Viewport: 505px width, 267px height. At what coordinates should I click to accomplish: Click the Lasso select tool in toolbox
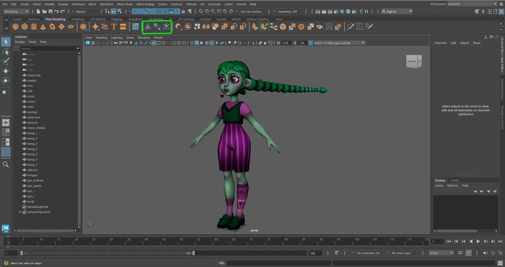click(x=6, y=52)
